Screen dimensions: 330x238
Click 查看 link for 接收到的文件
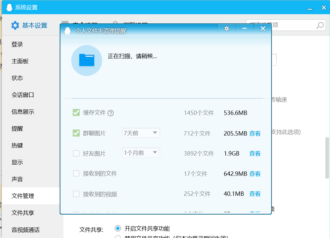click(x=255, y=174)
